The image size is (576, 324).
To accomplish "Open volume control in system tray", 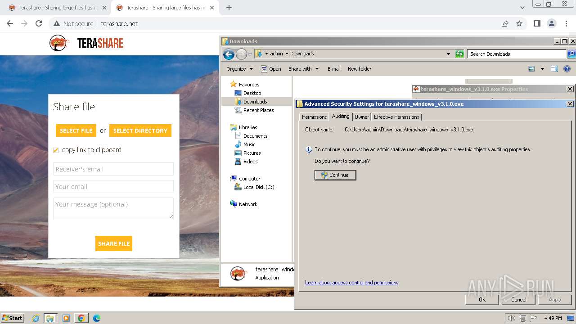I will [x=511, y=318].
